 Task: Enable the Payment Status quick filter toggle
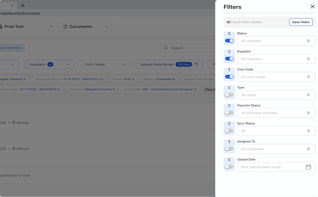coord(229,113)
